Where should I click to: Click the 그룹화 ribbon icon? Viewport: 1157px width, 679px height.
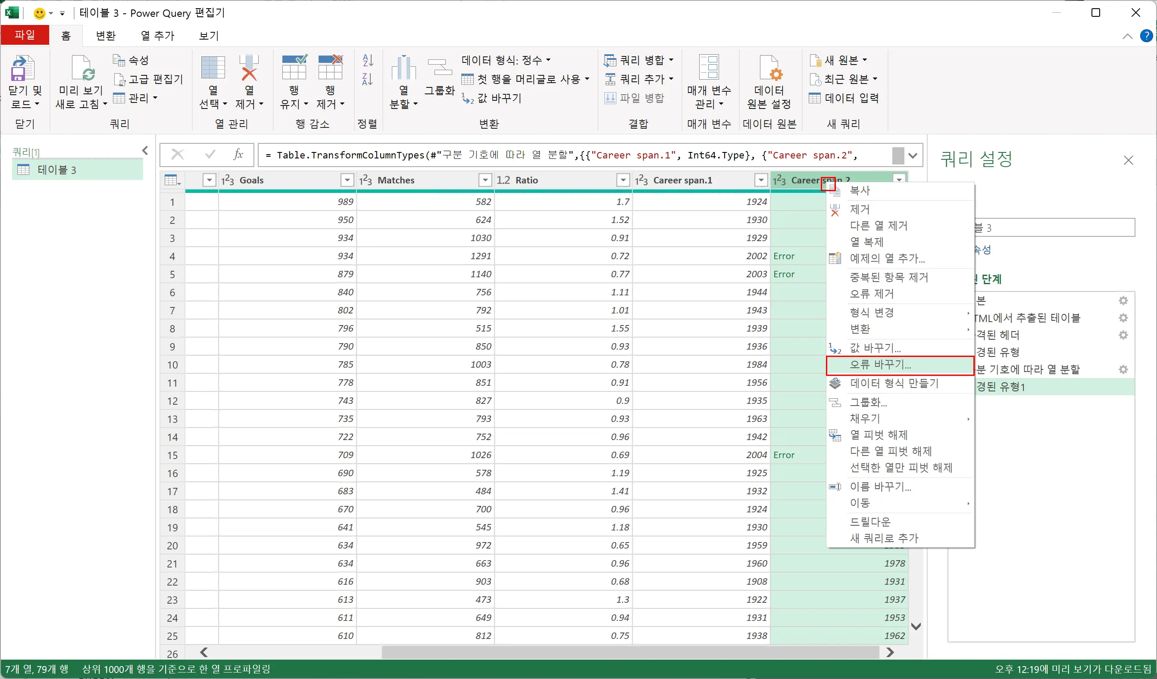pos(439,69)
